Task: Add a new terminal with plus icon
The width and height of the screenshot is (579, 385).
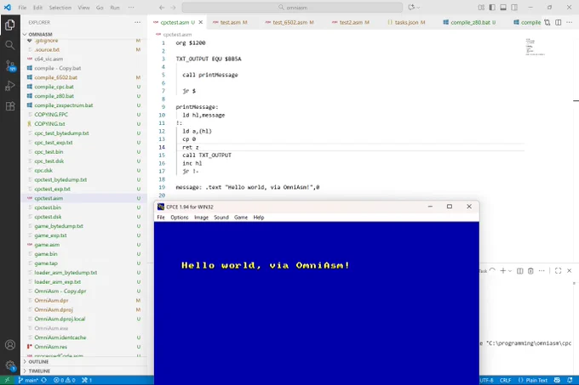Action: pyautogui.click(x=503, y=271)
